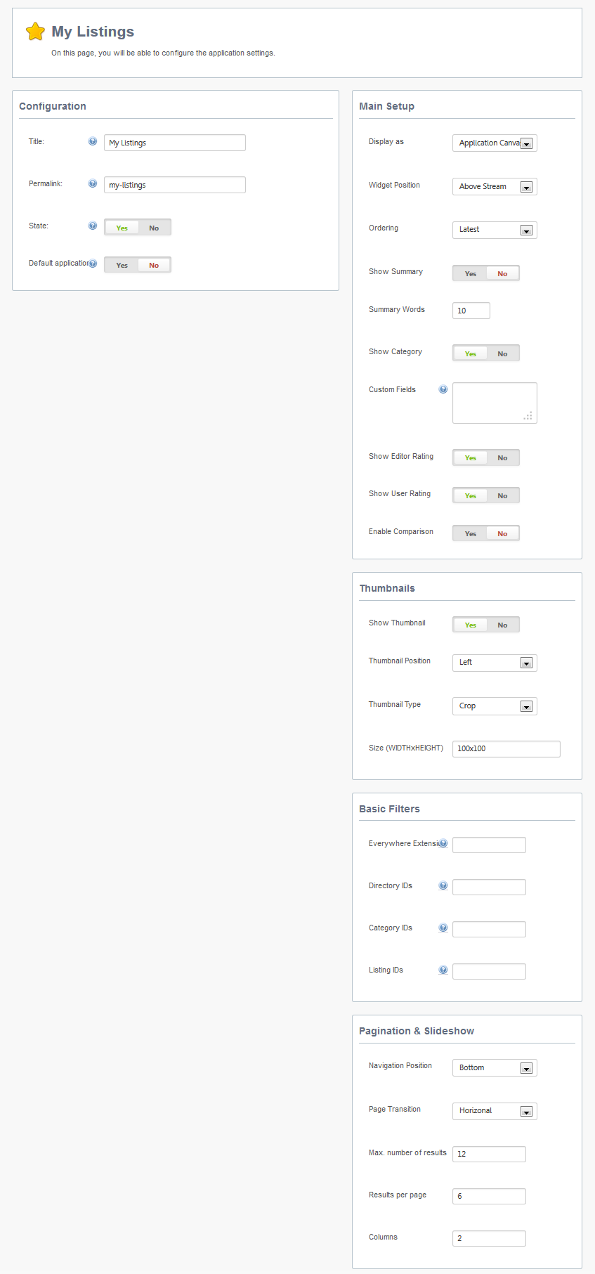
Task: Click the yellow star My Listings icon
Action: 35,31
